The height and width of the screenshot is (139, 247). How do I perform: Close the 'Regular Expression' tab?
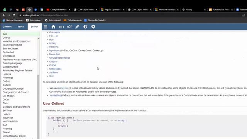[123, 10]
